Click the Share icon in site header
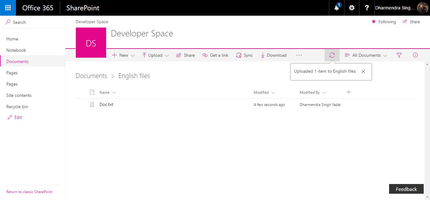 pos(405,22)
